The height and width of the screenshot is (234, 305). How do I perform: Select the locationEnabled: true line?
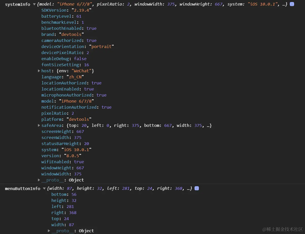point(68,89)
